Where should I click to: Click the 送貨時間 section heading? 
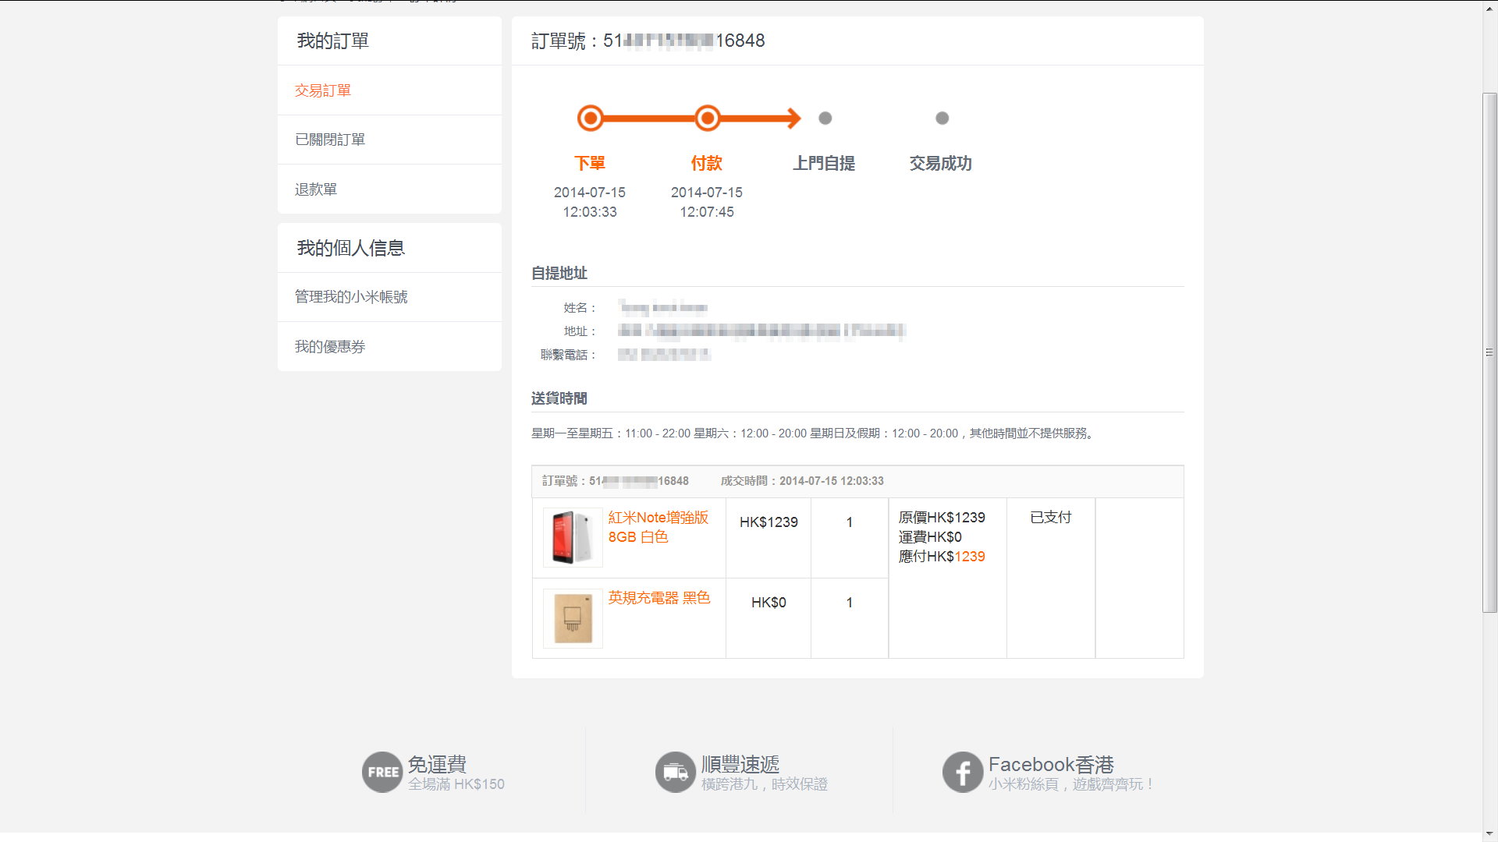(x=559, y=399)
